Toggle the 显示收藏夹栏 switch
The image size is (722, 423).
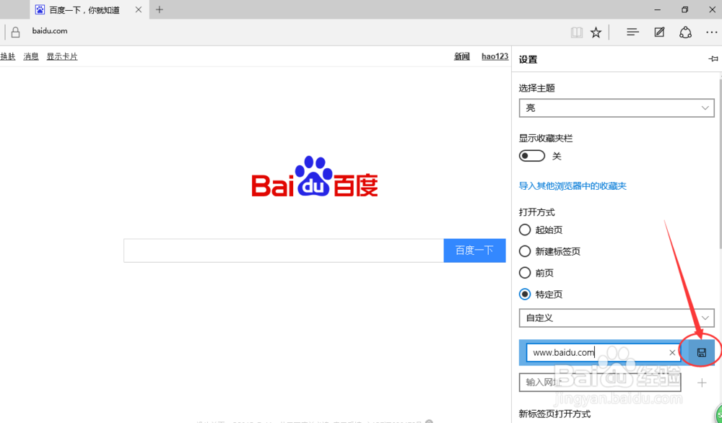[532, 156]
